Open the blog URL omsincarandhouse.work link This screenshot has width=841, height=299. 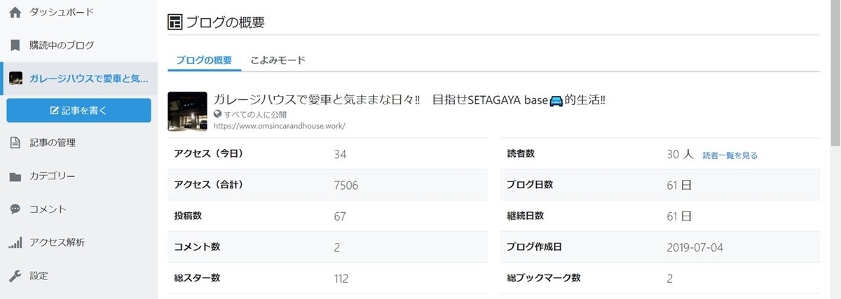[280, 127]
